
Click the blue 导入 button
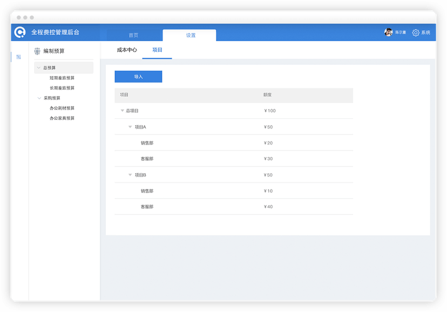click(138, 77)
